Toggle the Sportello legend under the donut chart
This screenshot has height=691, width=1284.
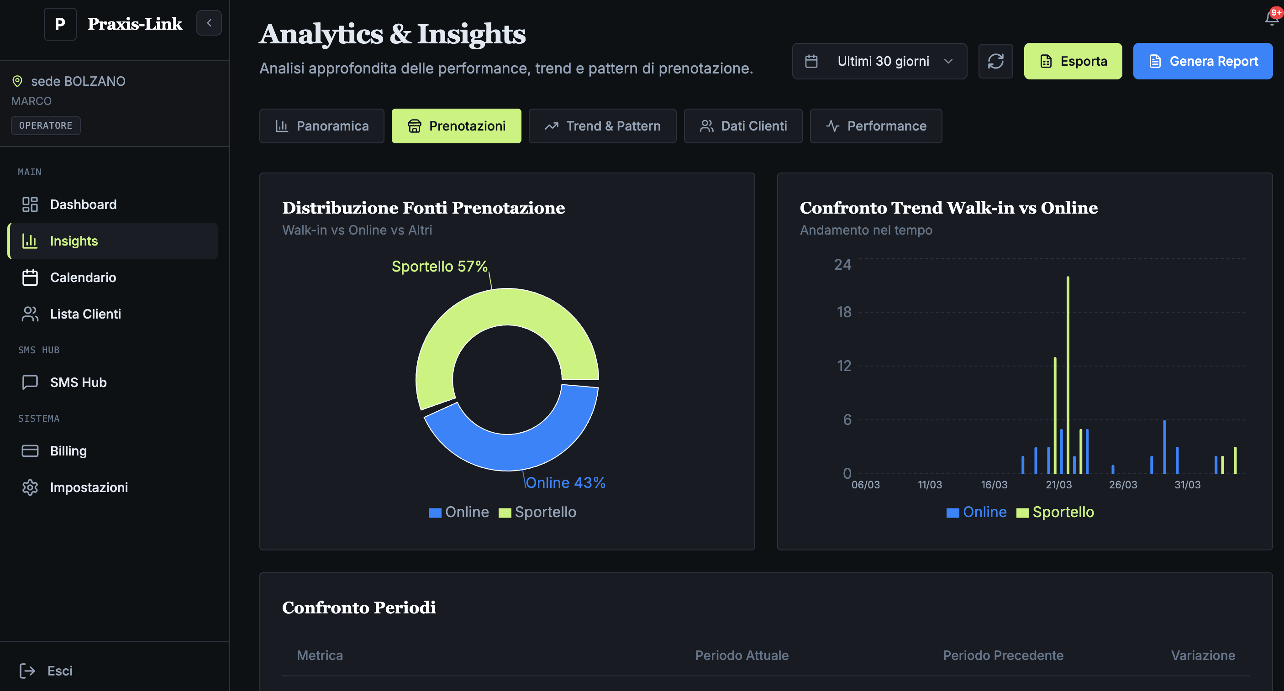click(x=537, y=512)
